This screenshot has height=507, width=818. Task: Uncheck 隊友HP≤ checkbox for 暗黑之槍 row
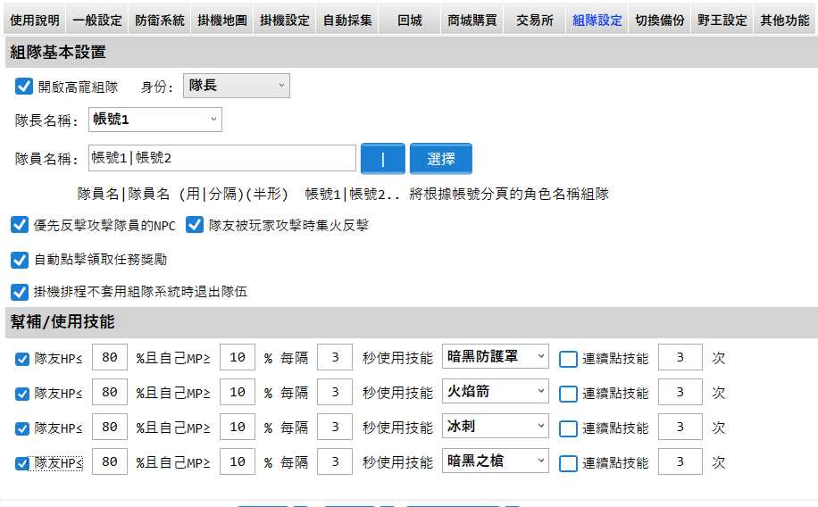(22, 463)
